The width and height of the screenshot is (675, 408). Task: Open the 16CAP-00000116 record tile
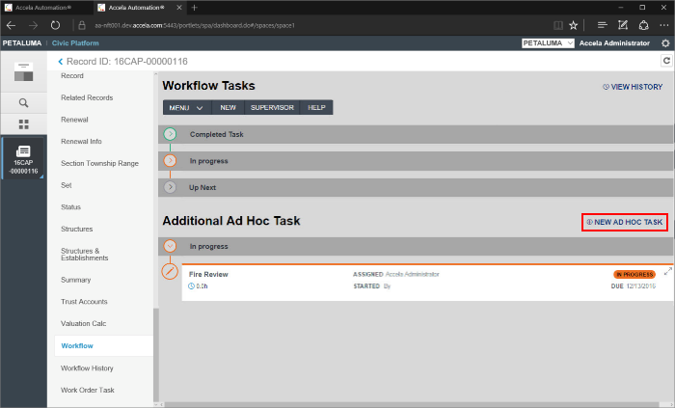click(x=23, y=159)
